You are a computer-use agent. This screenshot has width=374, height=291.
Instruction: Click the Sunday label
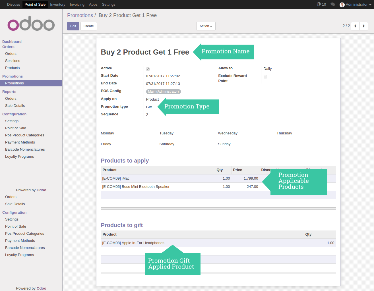pyautogui.click(x=224, y=144)
